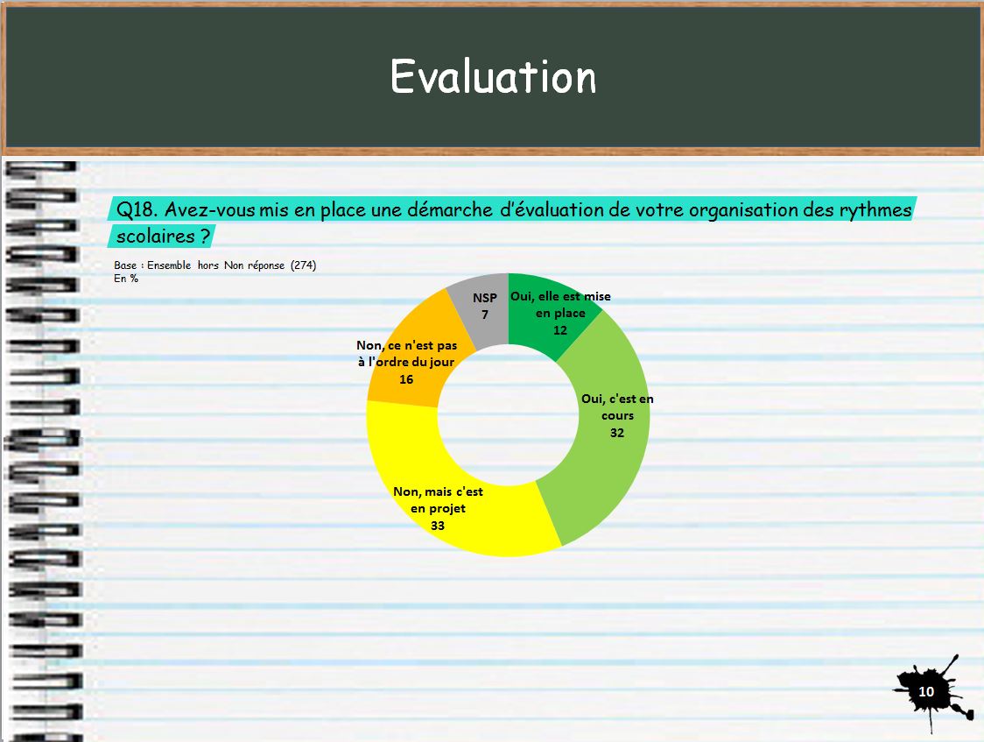Select the value 16 data label

(x=405, y=379)
